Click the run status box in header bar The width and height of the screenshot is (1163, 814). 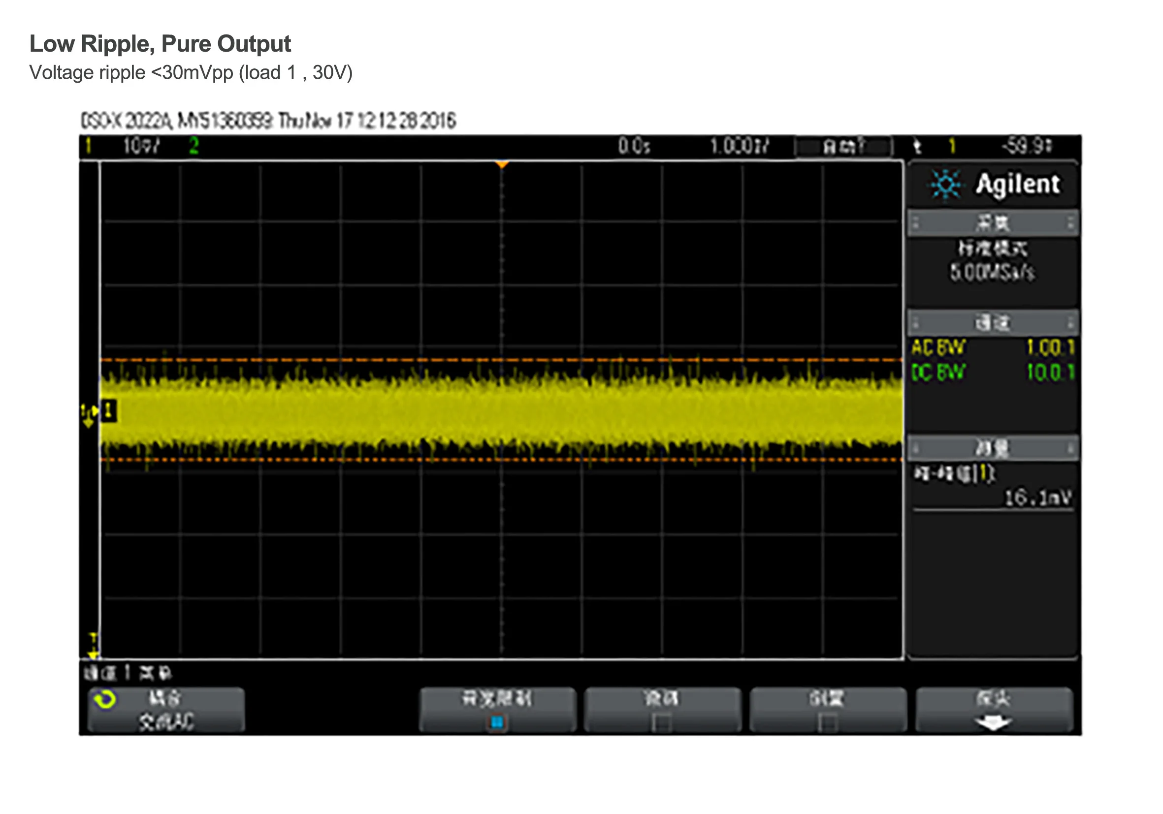coord(843,147)
